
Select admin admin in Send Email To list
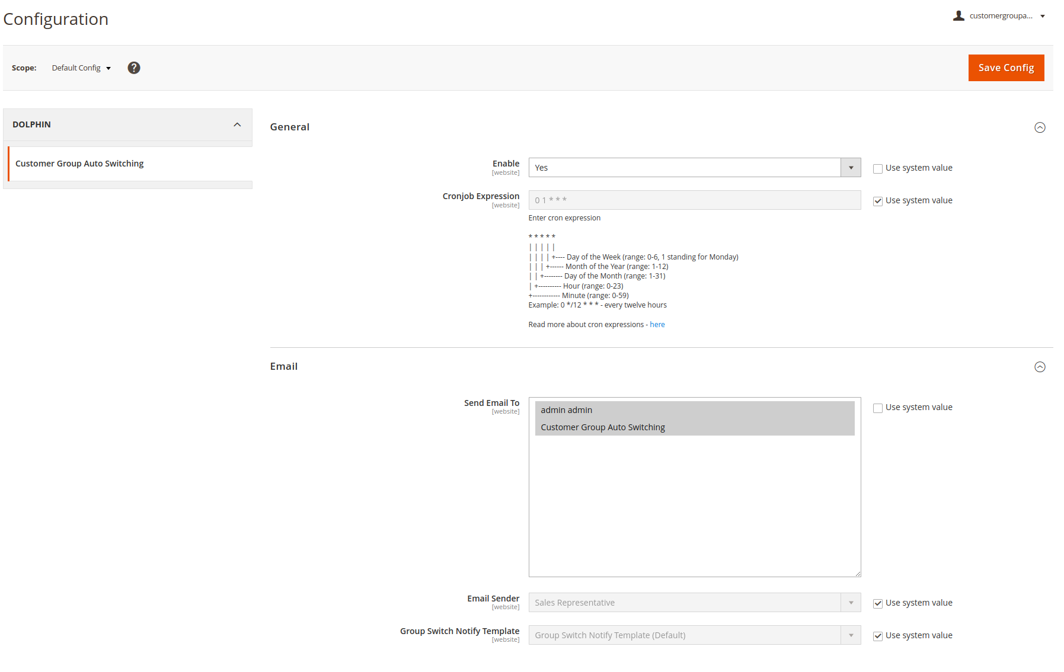(567, 409)
